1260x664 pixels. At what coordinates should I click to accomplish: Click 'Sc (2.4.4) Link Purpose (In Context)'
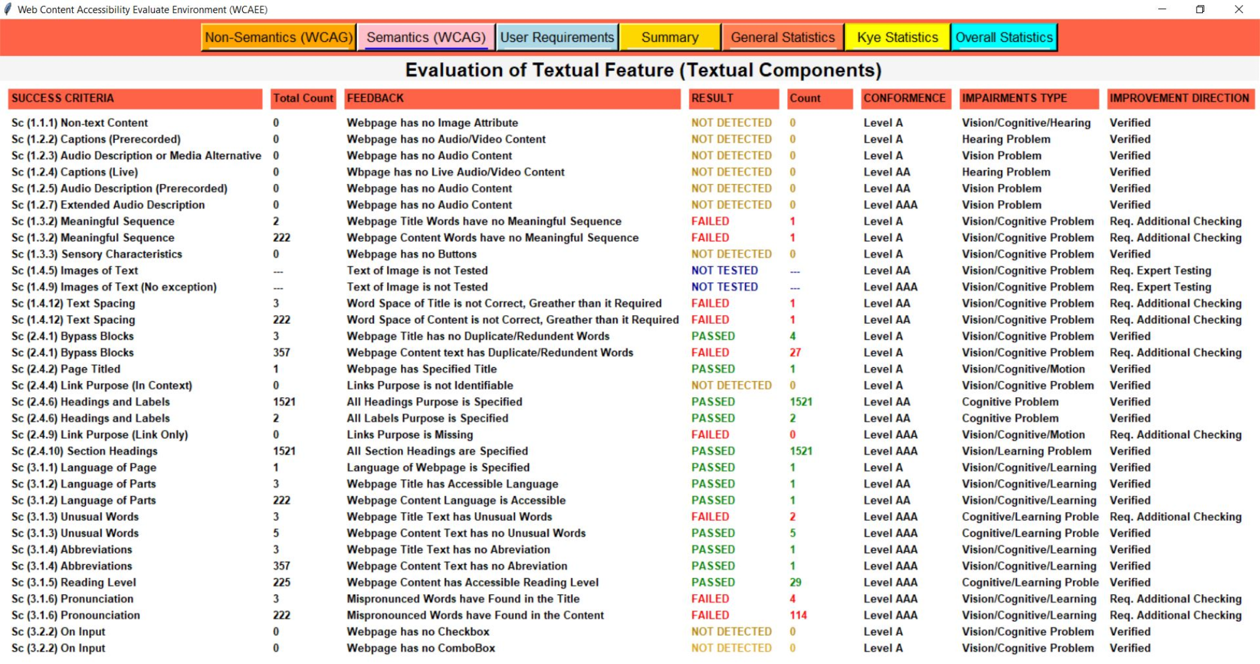pos(102,385)
